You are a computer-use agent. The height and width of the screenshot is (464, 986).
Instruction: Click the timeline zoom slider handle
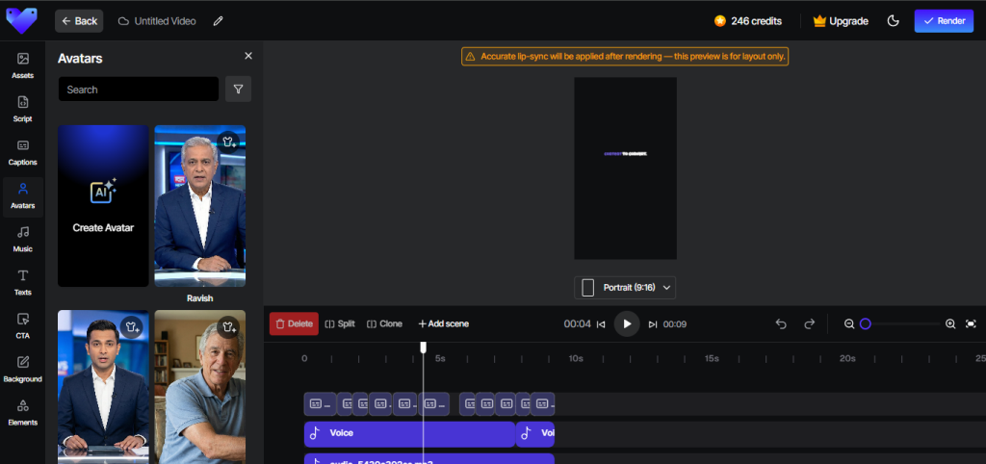tap(866, 323)
